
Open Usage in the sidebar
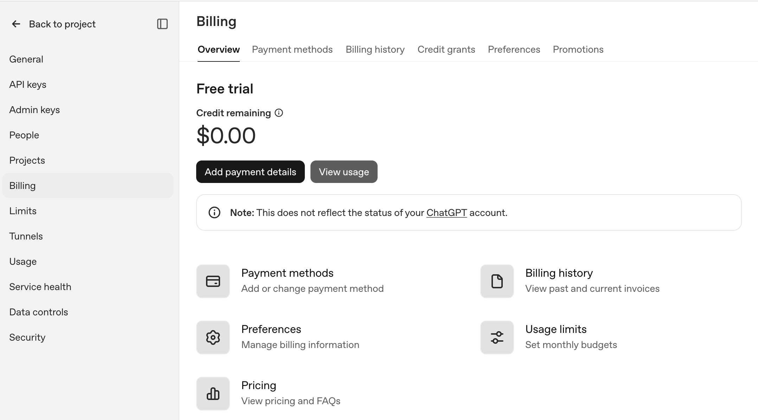(88, 262)
